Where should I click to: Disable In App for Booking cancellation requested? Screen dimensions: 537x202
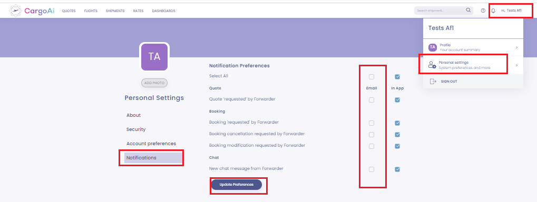[x=397, y=134]
